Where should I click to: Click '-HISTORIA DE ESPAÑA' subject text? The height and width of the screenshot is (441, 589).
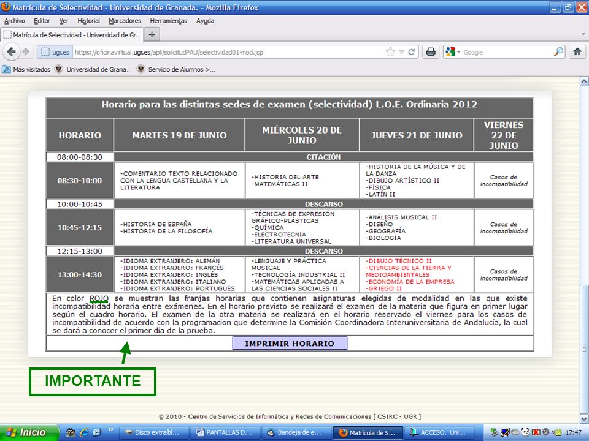156,224
